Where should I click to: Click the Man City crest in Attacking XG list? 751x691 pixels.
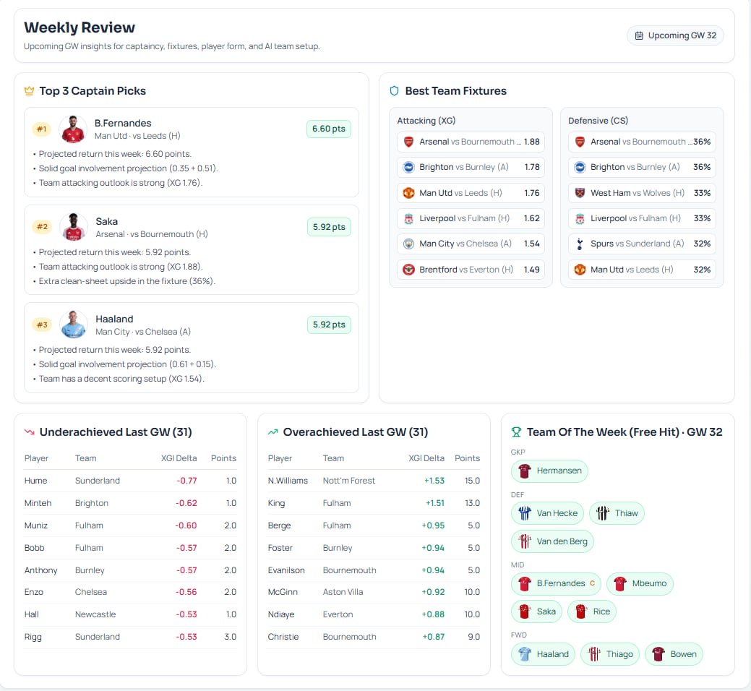(408, 244)
